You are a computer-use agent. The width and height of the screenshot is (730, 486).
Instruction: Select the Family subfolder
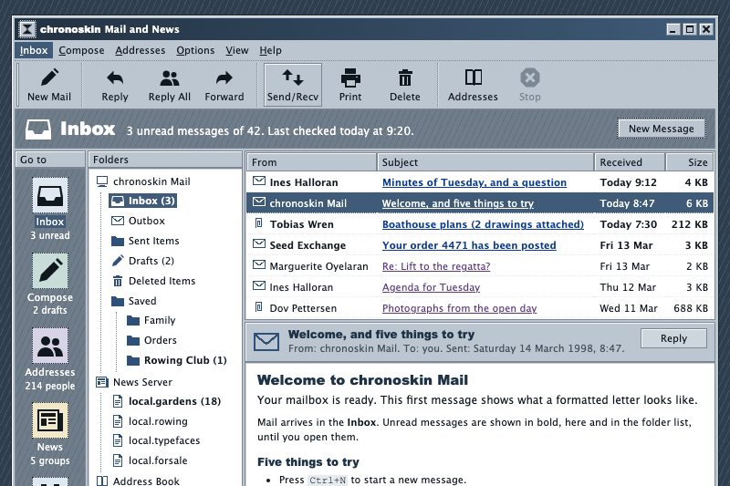151,320
